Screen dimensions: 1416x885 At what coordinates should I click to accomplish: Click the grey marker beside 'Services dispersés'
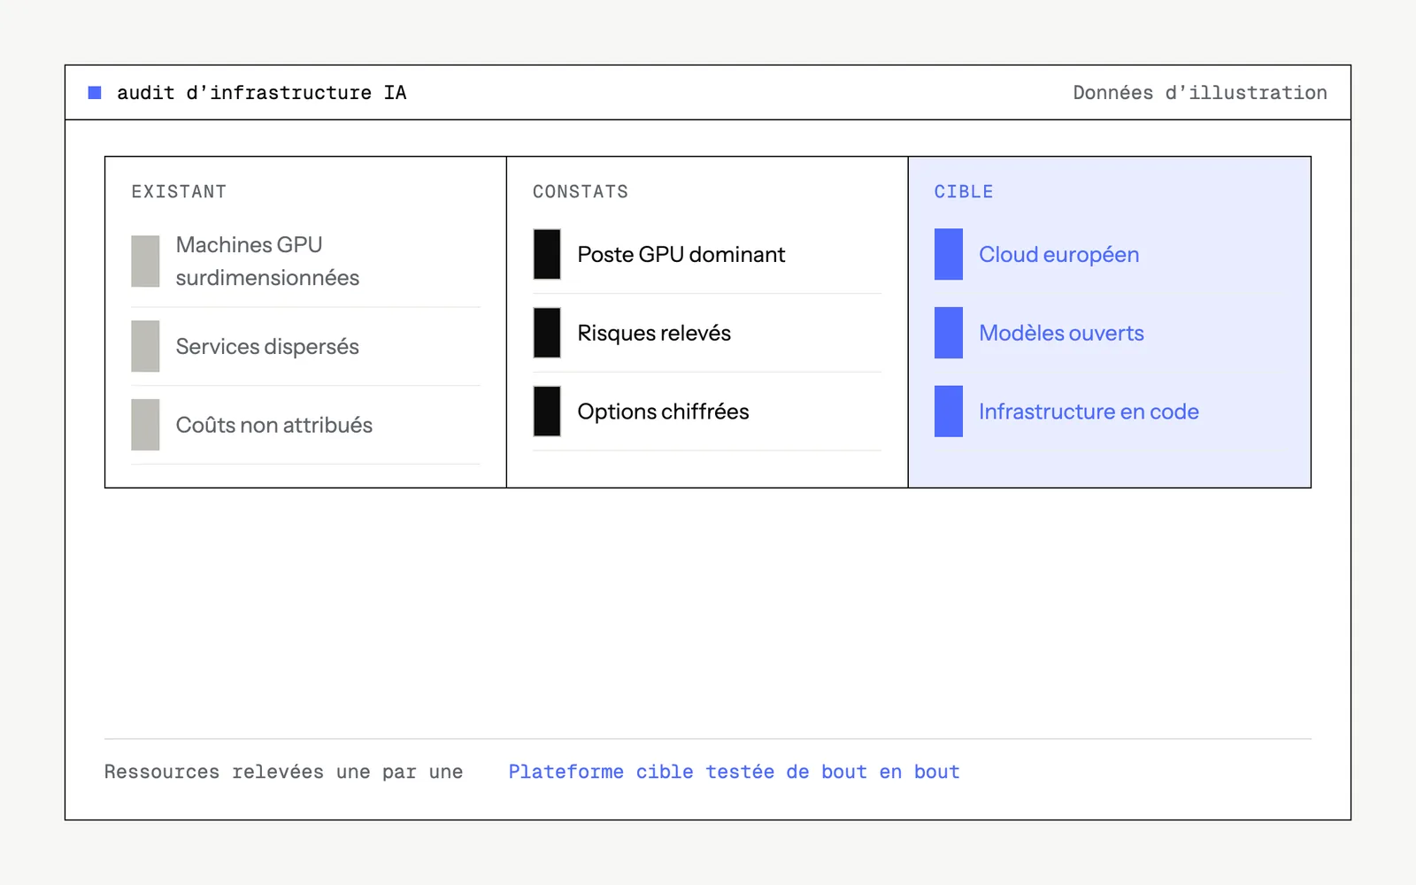(145, 346)
